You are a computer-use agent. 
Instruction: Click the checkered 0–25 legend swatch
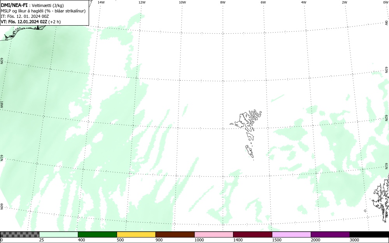[x=19, y=234]
